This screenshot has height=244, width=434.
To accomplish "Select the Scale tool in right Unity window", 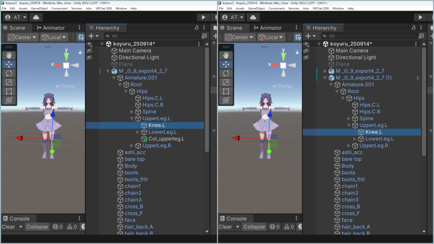I will pos(226,83).
